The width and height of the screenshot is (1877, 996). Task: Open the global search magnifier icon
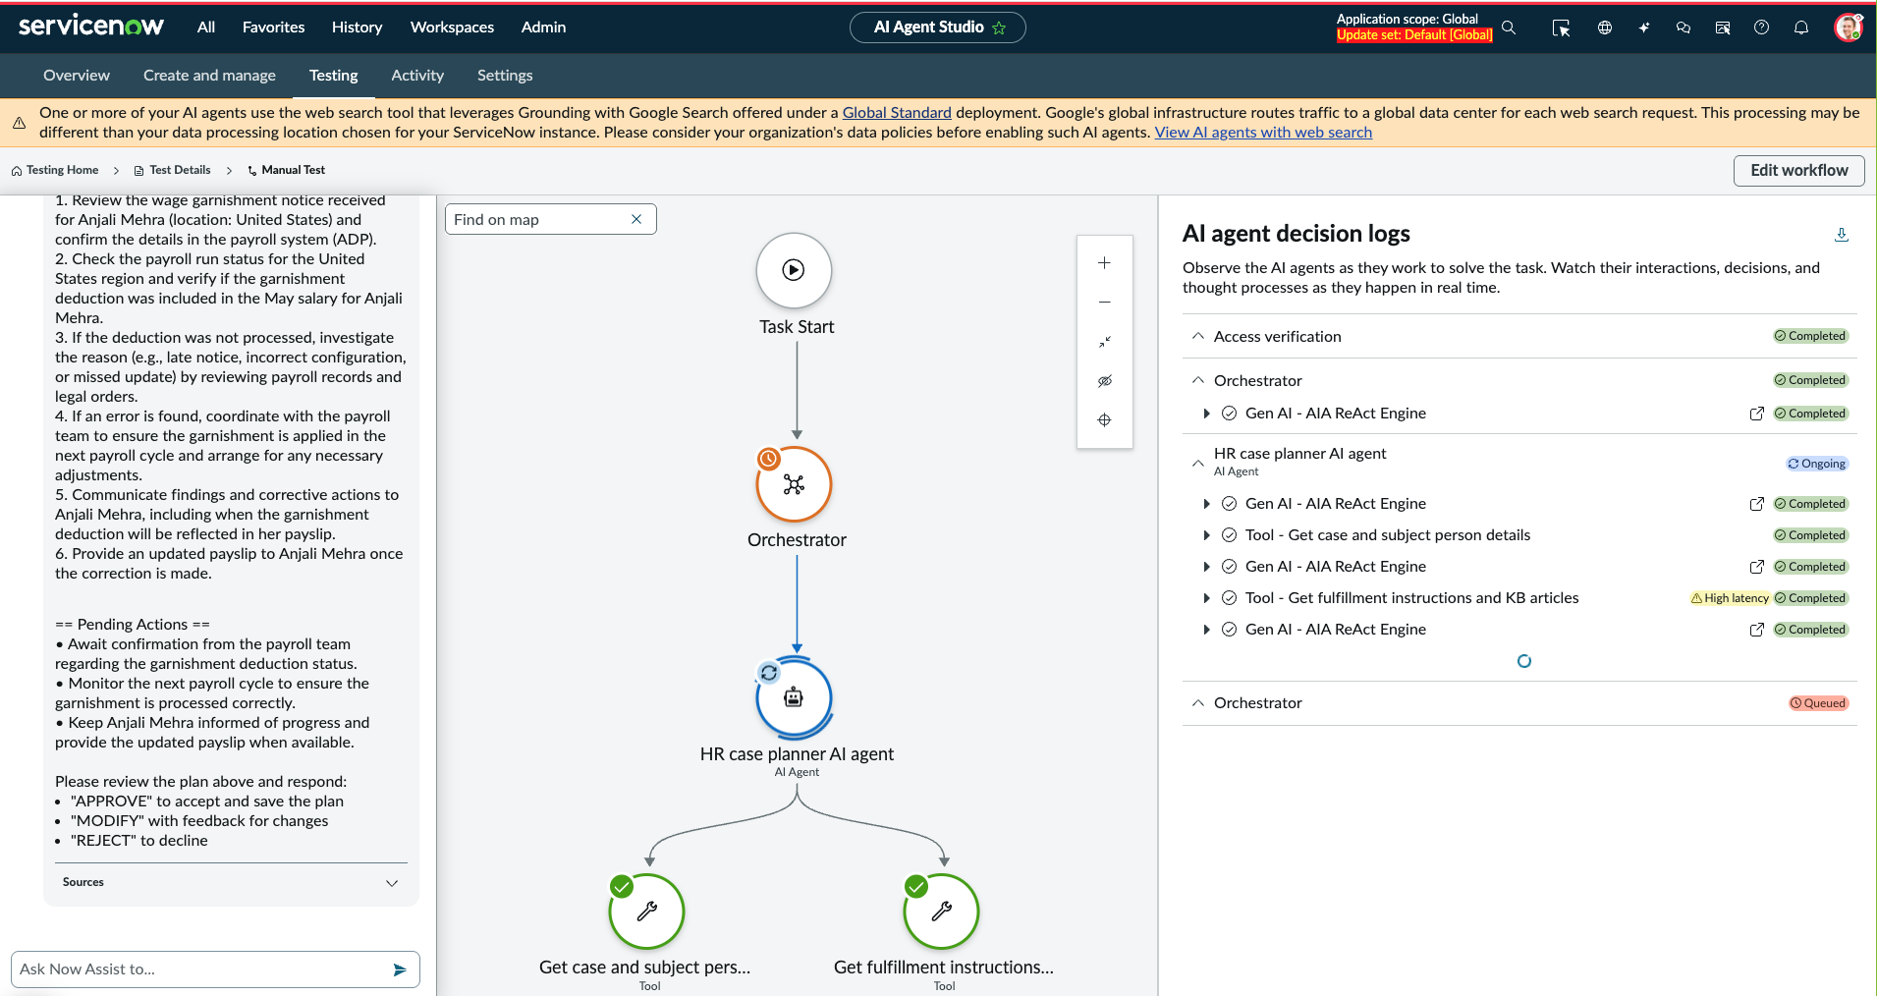point(1509,28)
